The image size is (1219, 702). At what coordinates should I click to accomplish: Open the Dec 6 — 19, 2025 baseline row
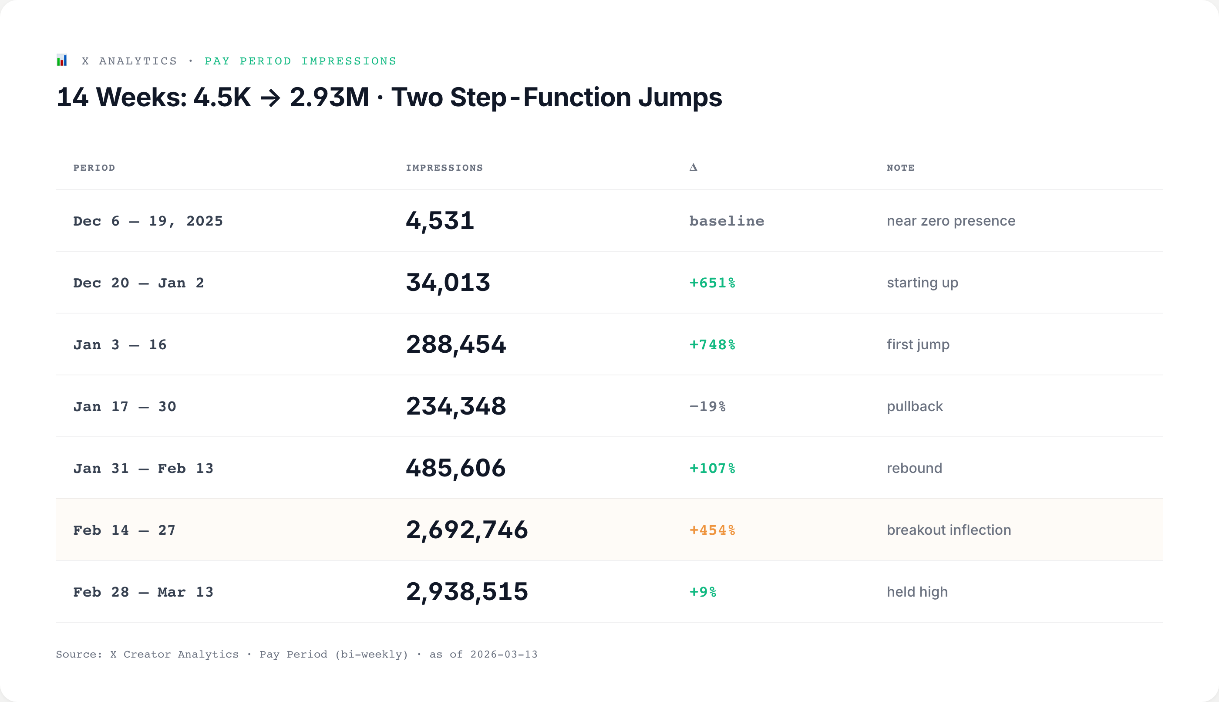[148, 220]
